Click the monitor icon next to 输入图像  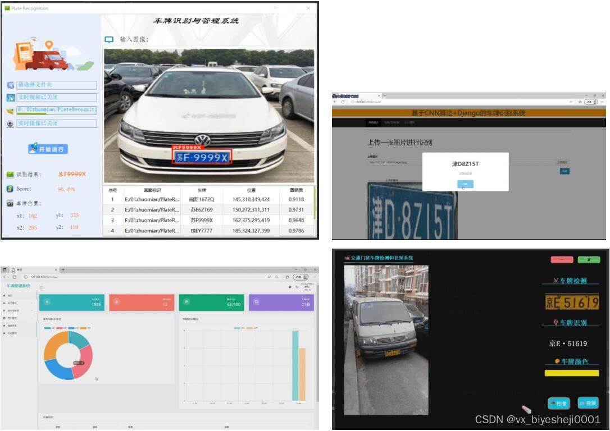pos(109,40)
